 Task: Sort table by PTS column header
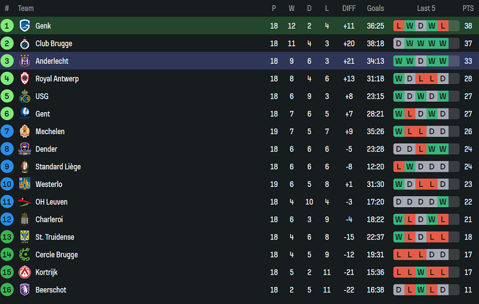coord(468,8)
